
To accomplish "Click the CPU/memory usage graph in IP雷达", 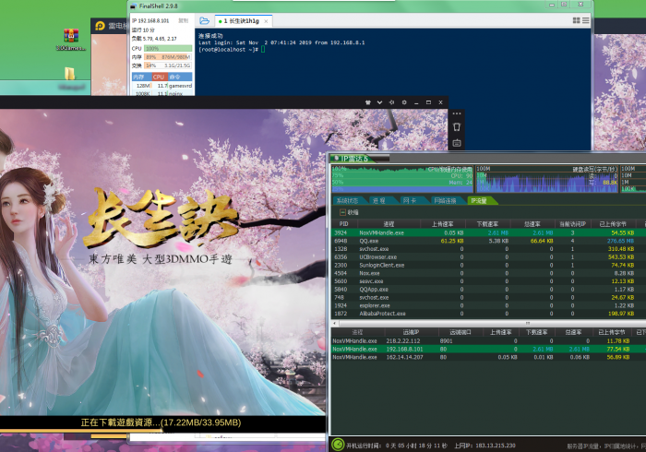I will coord(402,179).
